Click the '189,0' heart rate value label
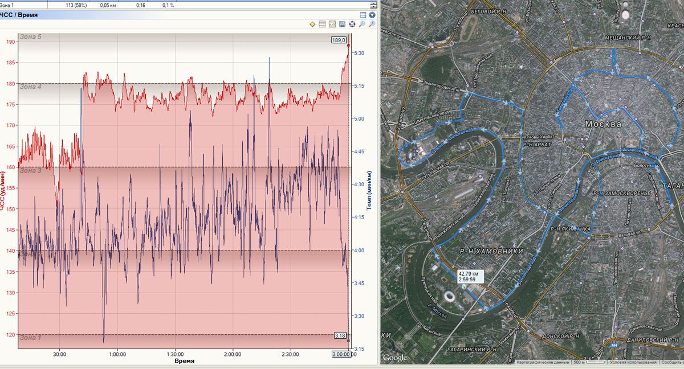Viewport: 684px width, 369px height. click(x=339, y=40)
